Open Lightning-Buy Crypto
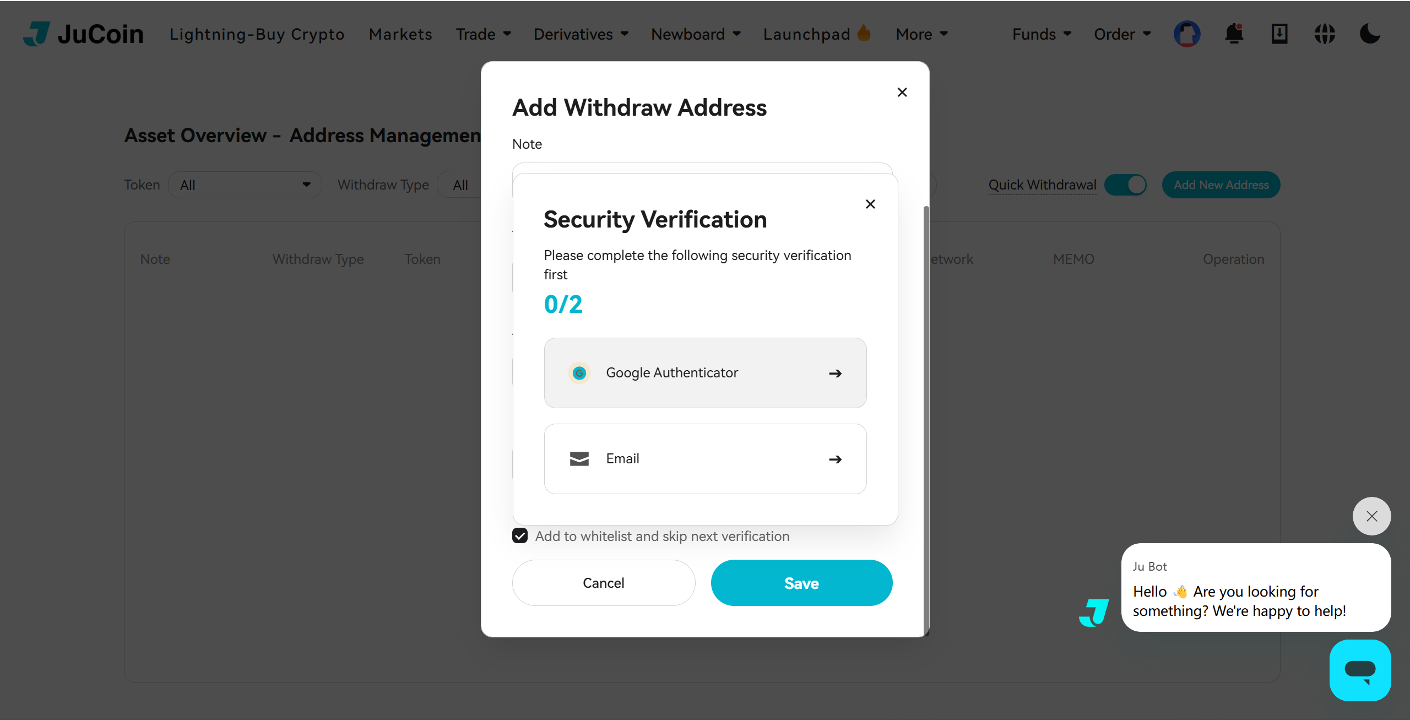This screenshot has width=1410, height=720. click(x=257, y=34)
